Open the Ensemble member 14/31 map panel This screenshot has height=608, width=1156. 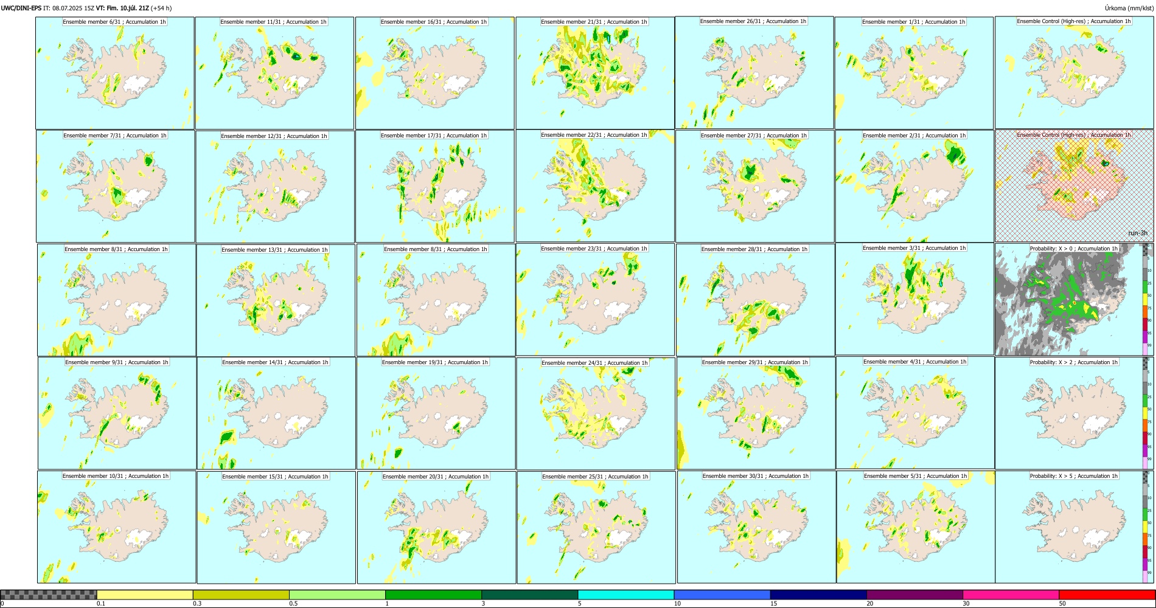276,413
